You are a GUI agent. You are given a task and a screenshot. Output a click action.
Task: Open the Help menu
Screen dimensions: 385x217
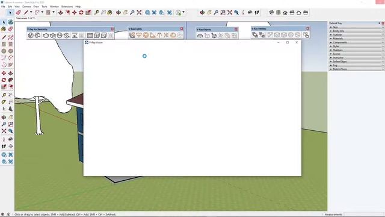coord(78,7)
